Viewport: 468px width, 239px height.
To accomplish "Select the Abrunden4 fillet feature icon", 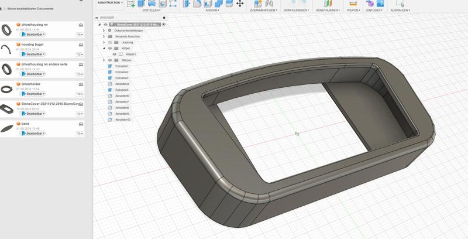I will pos(110,84).
